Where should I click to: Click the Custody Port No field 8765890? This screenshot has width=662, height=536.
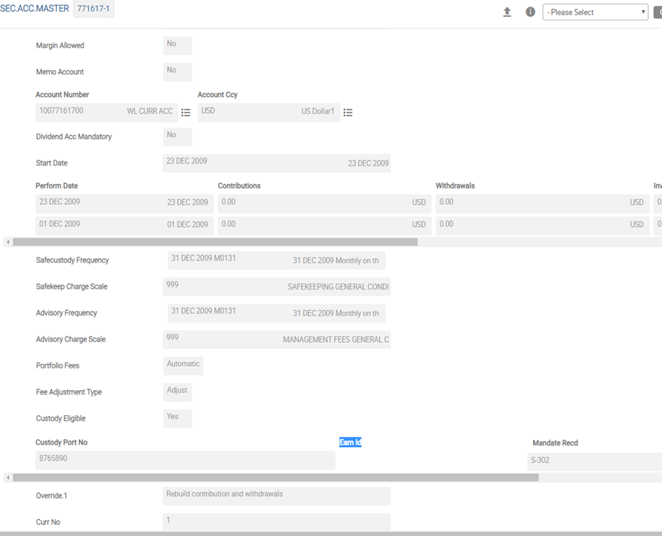(x=185, y=460)
